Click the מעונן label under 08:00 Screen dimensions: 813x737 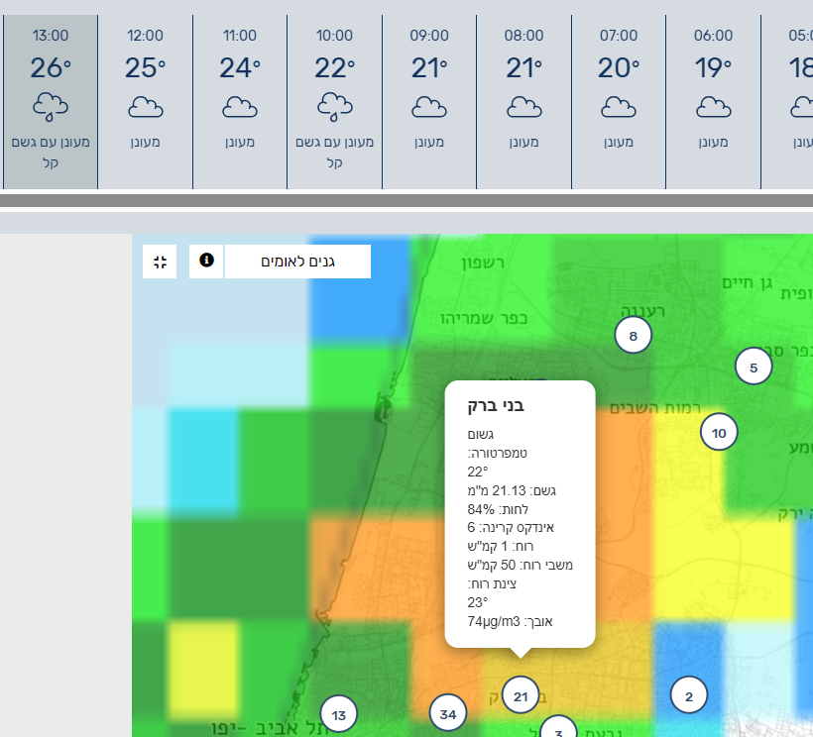click(524, 142)
